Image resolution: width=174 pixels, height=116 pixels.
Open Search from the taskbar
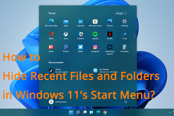click(78, 112)
